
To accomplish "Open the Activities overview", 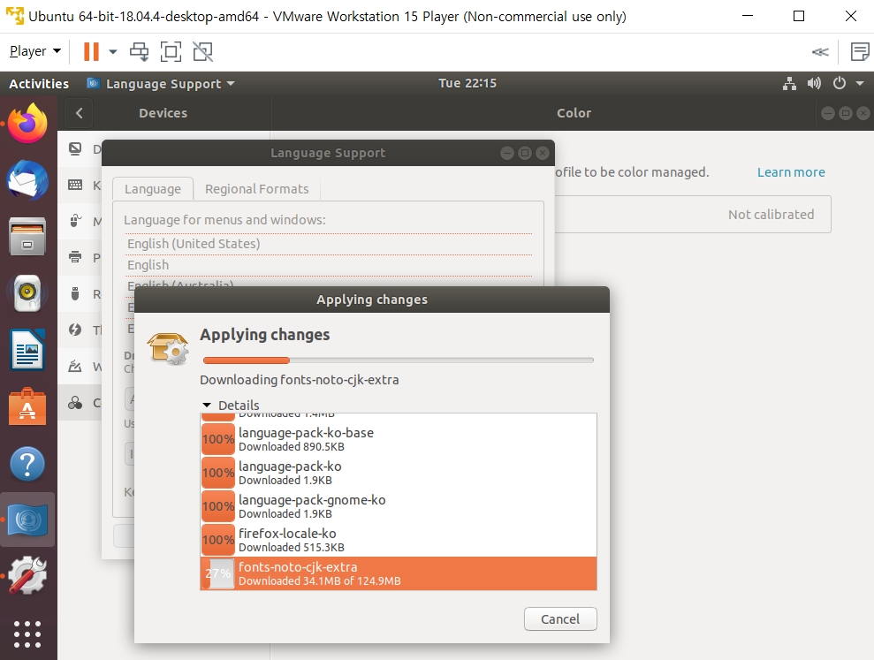I will [39, 84].
